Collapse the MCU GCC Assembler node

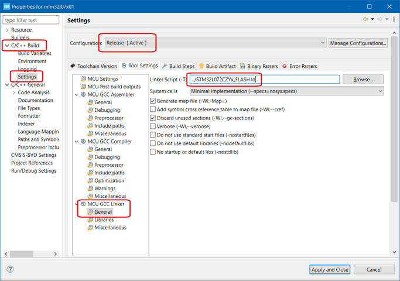pyautogui.click(x=77, y=95)
